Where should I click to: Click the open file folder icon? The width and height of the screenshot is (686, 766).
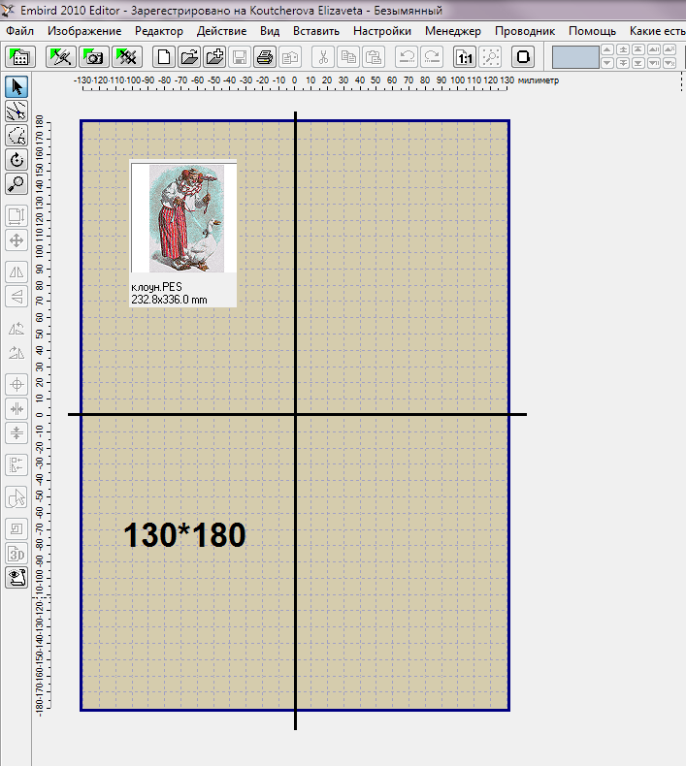[x=190, y=57]
